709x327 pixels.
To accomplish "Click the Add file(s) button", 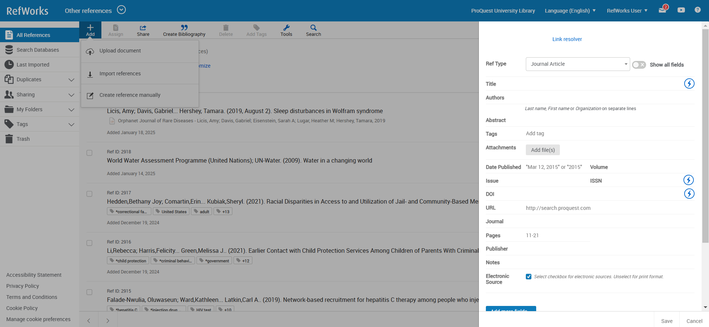I will [543, 150].
